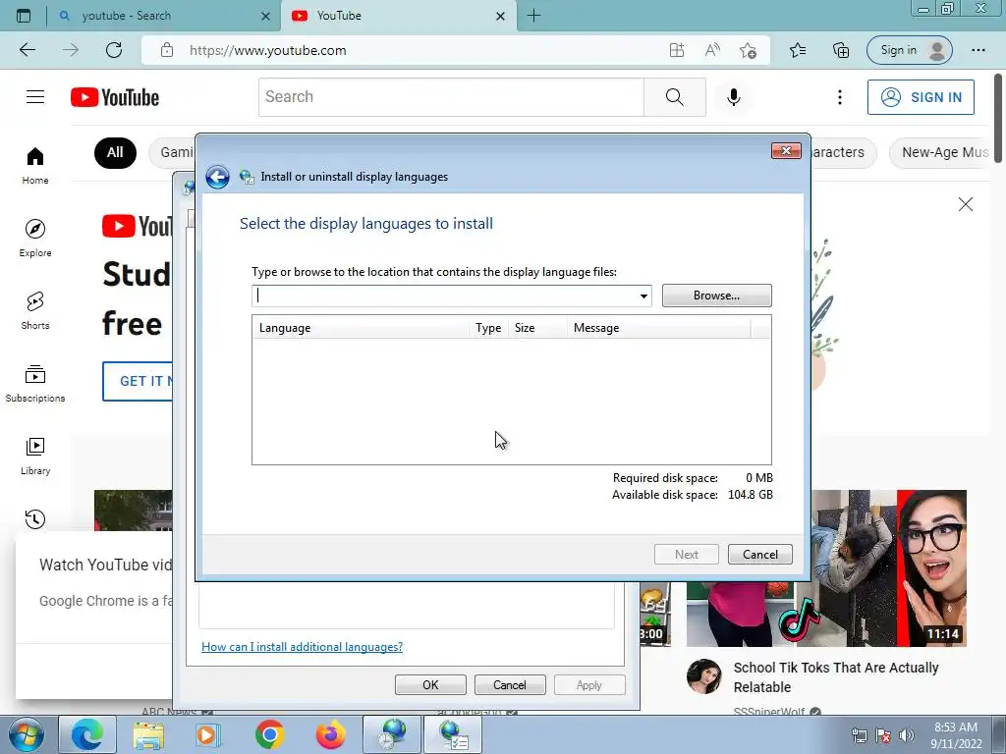Open the Collections icon
The height and width of the screenshot is (754, 1006).
coord(841,50)
